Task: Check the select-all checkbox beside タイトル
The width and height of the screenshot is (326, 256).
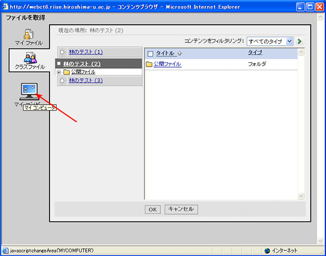Action: pos(150,54)
